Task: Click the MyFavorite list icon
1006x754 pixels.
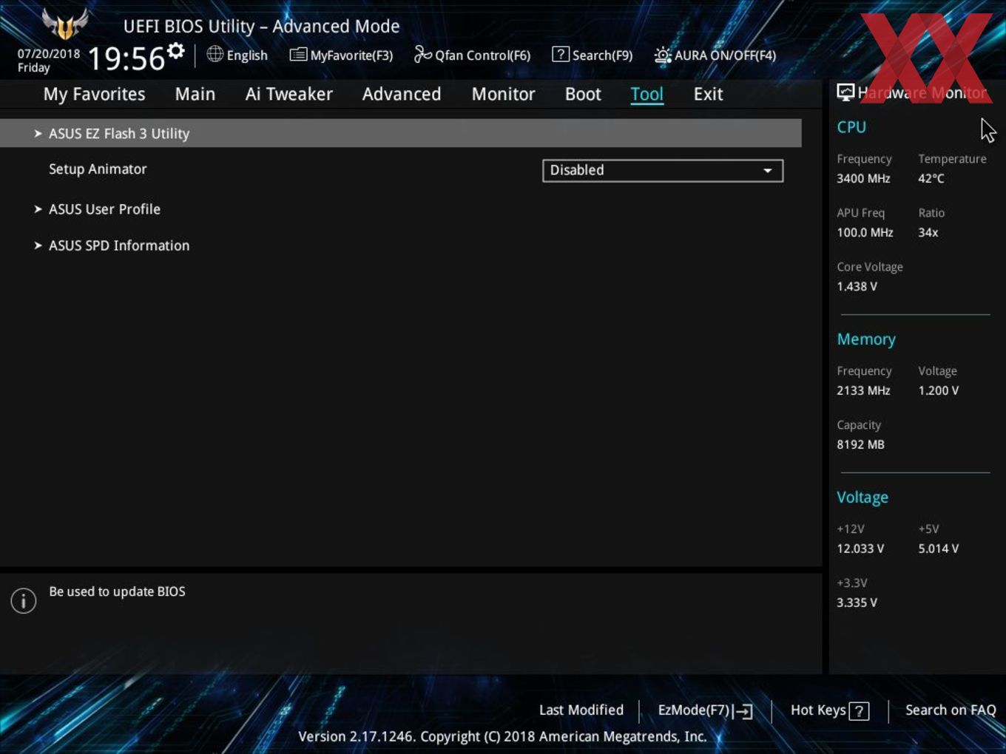Action: click(298, 55)
